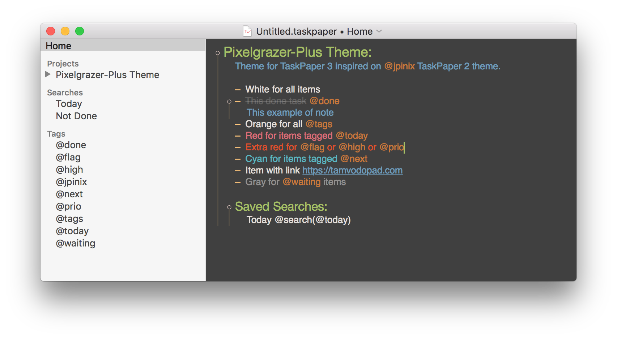Screen dimensions: 617x339
Task: Click the struck-through 'This done task' text
Action: click(276, 101)
